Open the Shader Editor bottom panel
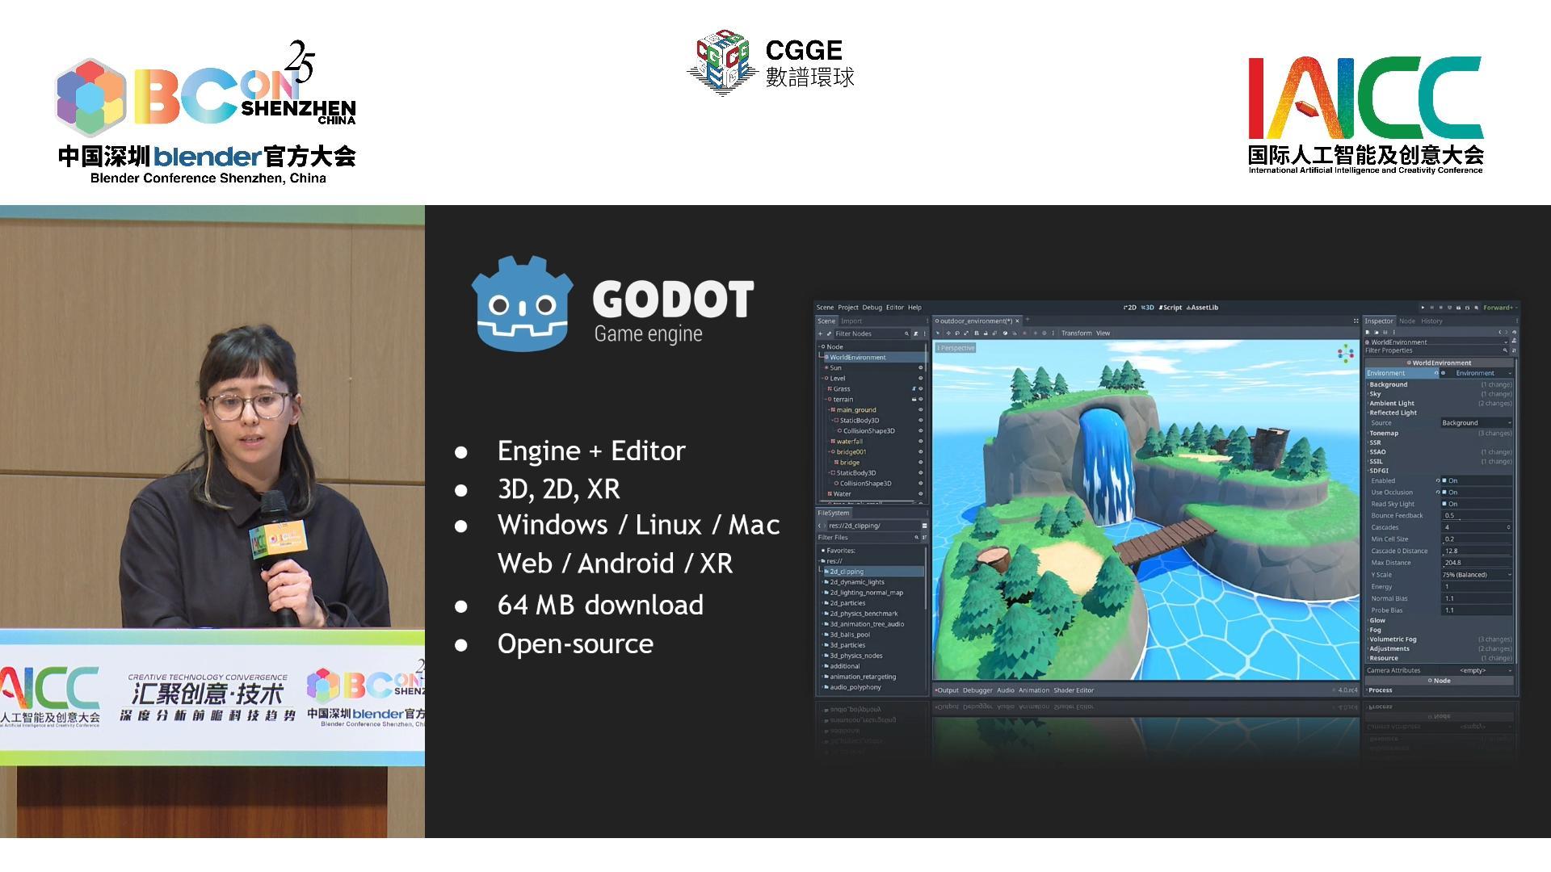Screen dimensions: 1551x872 tap(1074, 690)
